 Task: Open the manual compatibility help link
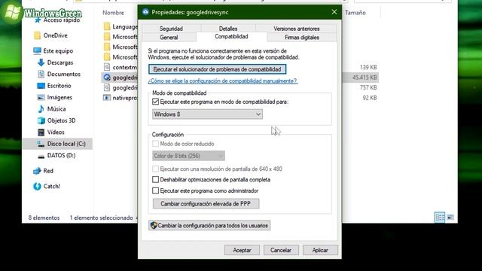223,81
